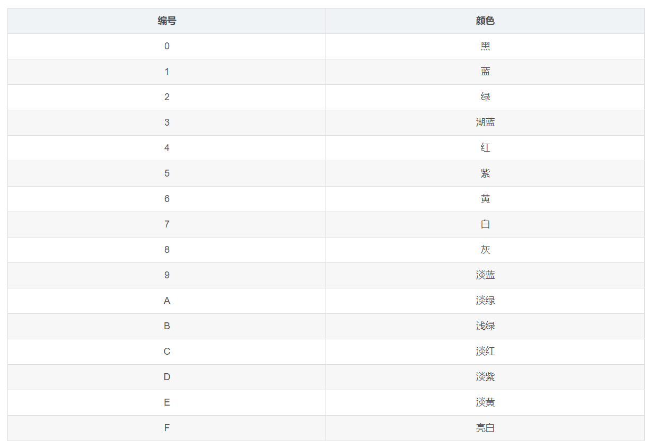Click the 黑 color cell

click(485, 46)
